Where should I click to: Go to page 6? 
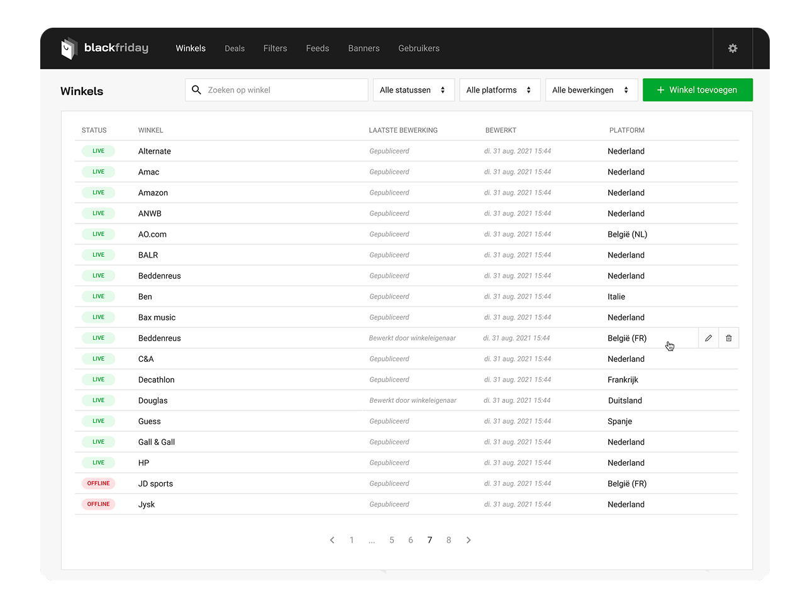(411, 540)
